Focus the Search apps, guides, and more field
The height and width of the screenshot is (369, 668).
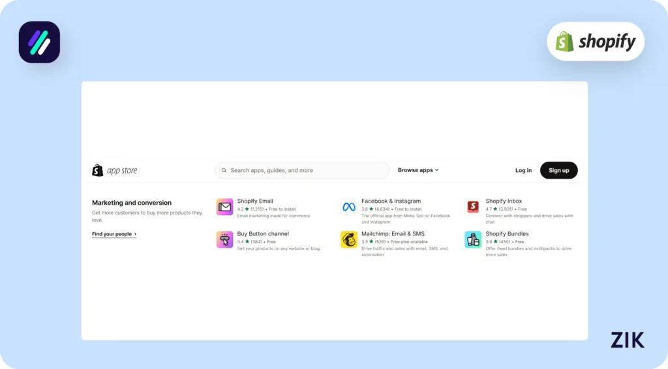point(307,171)
